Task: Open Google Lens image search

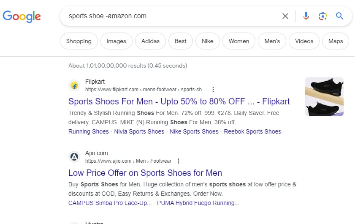Action: [x=323, y=16]
